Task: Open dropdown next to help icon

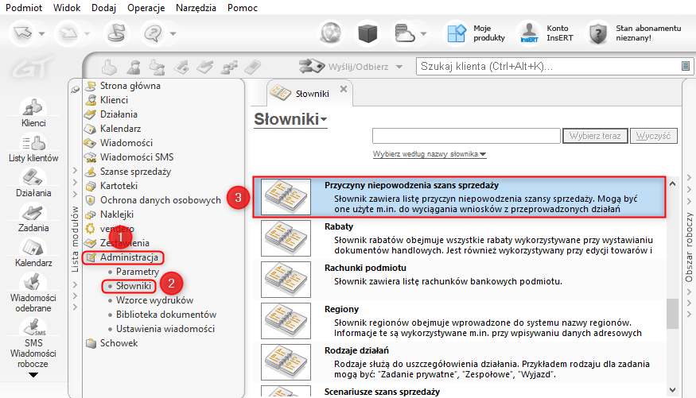Action: coord(173,33)
